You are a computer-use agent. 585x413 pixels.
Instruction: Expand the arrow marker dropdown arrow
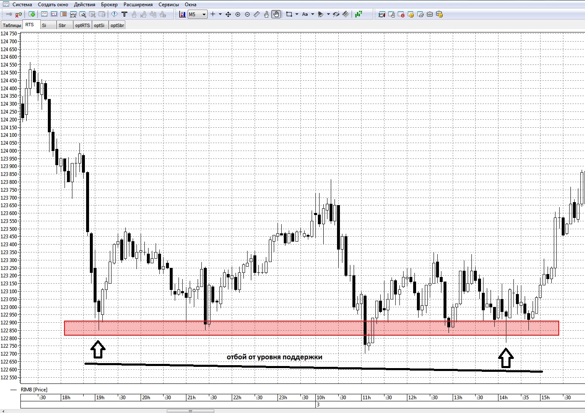point(328,14)
